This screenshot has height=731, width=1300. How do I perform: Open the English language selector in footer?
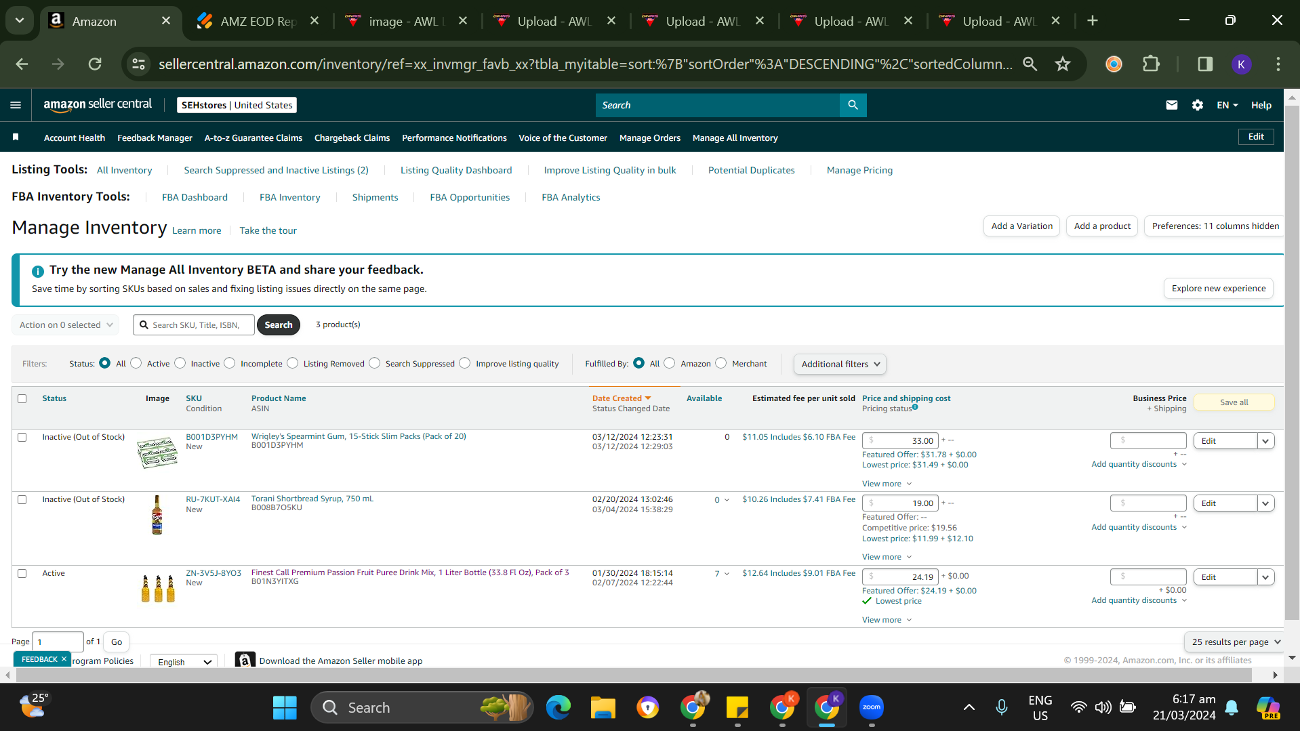184,662
